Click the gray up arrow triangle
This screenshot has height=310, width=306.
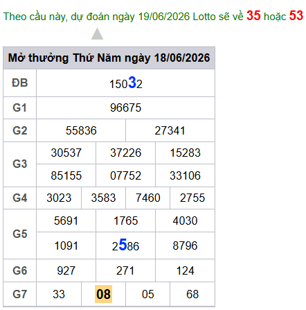tap(97, 34)
